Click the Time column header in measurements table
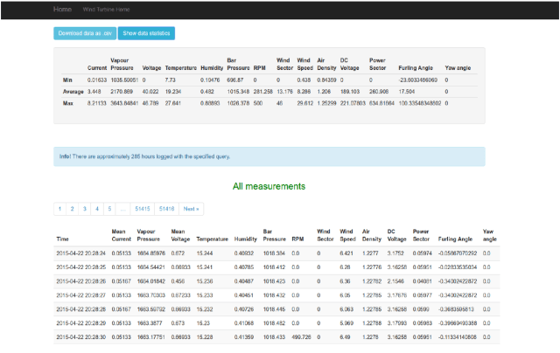Viewport: 560px width, 353px height. 62,238
